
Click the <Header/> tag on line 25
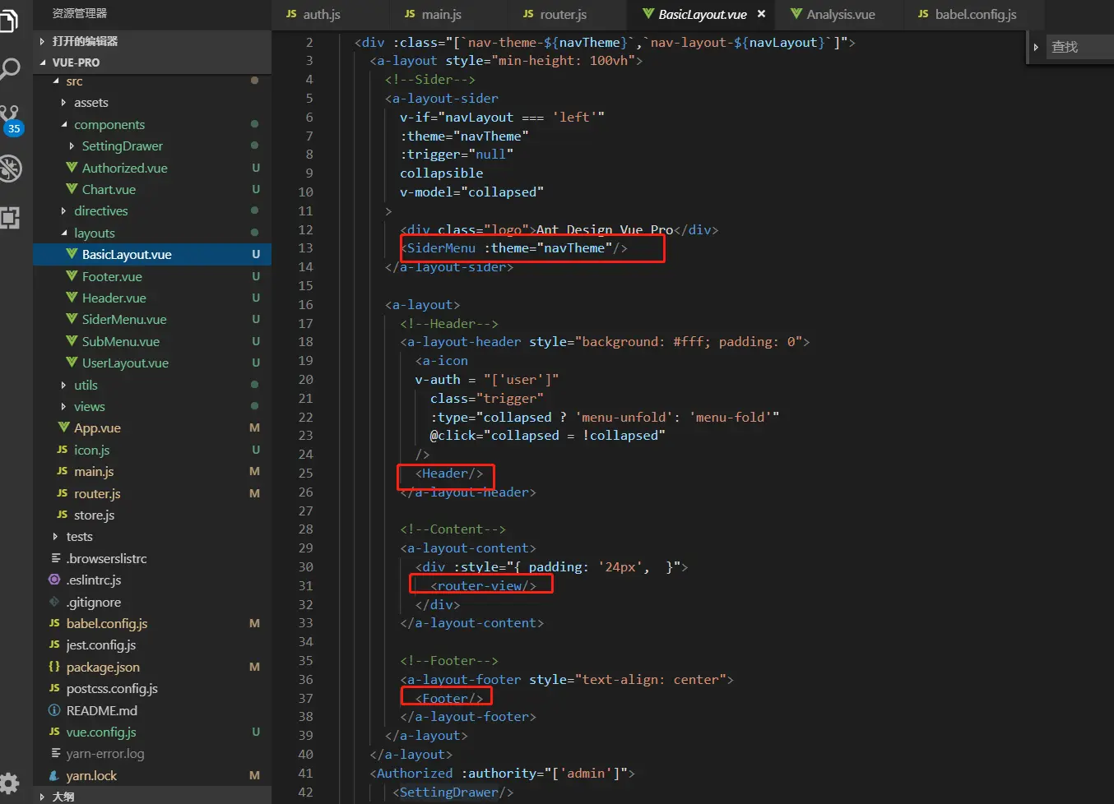tap(449, 474)
